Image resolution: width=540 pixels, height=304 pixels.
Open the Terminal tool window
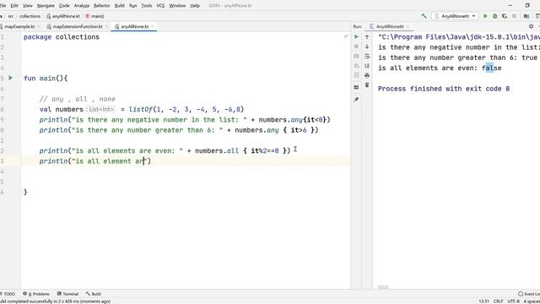coord(67,294)
